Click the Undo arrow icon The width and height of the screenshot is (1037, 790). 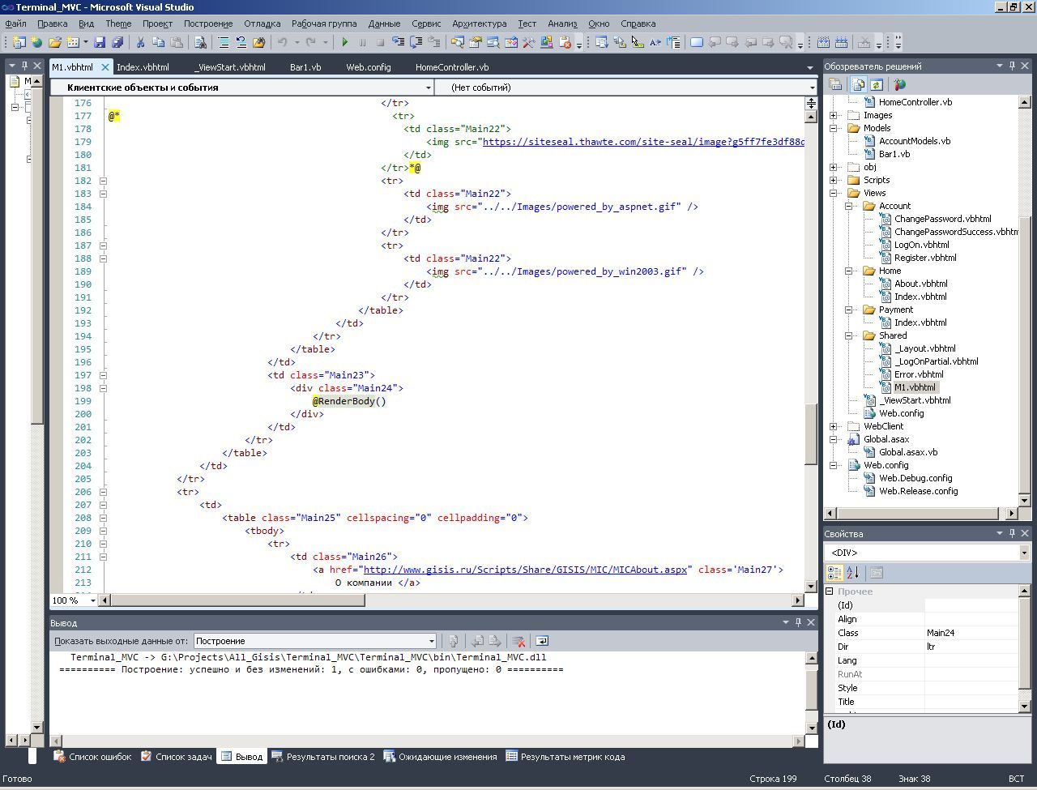click(x=282, y=42)
